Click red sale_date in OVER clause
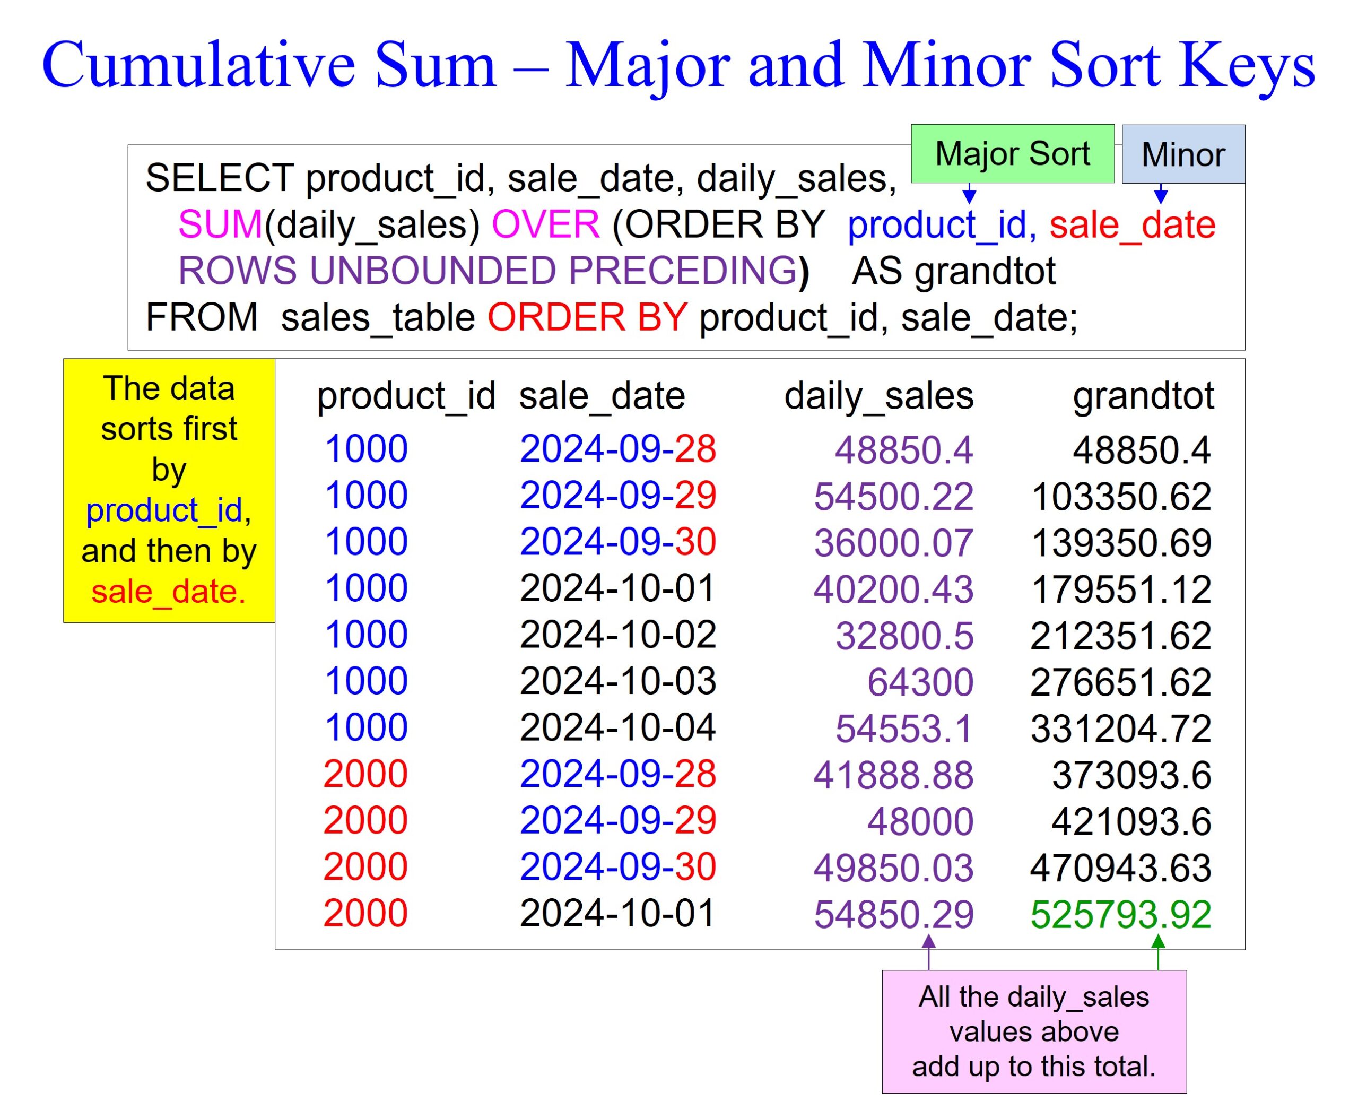 pyautogui.click(x=1131, y=225)
